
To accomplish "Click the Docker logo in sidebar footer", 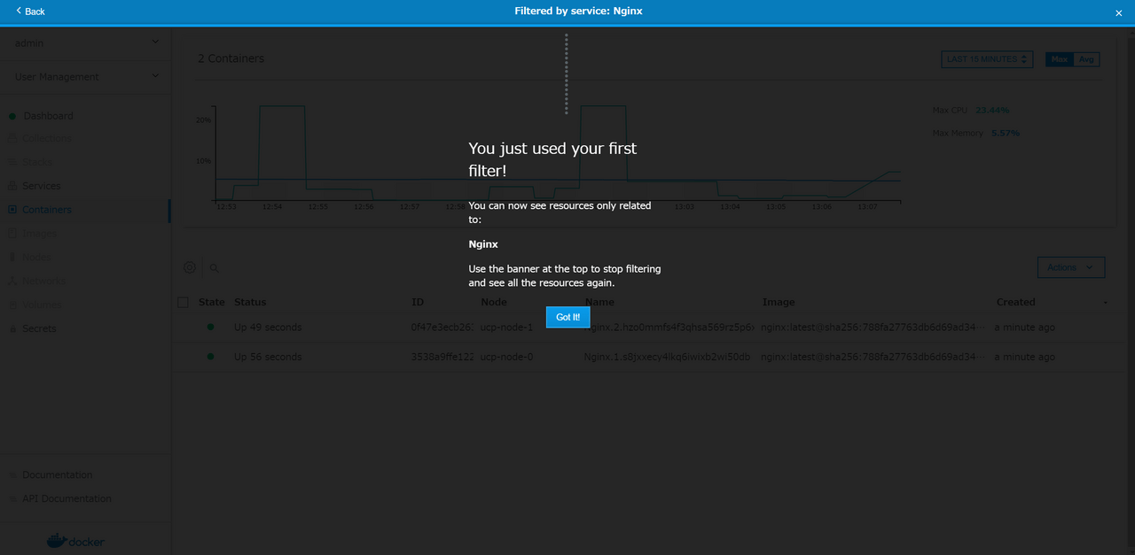I will click(75, 541).
